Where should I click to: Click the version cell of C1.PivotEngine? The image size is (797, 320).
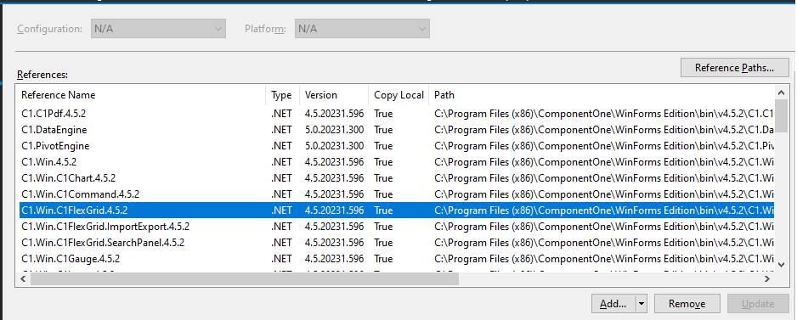335,146
